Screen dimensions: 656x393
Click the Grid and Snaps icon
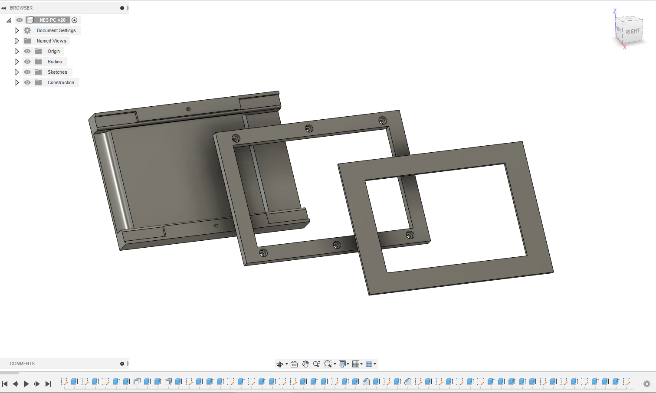point(356,364)
